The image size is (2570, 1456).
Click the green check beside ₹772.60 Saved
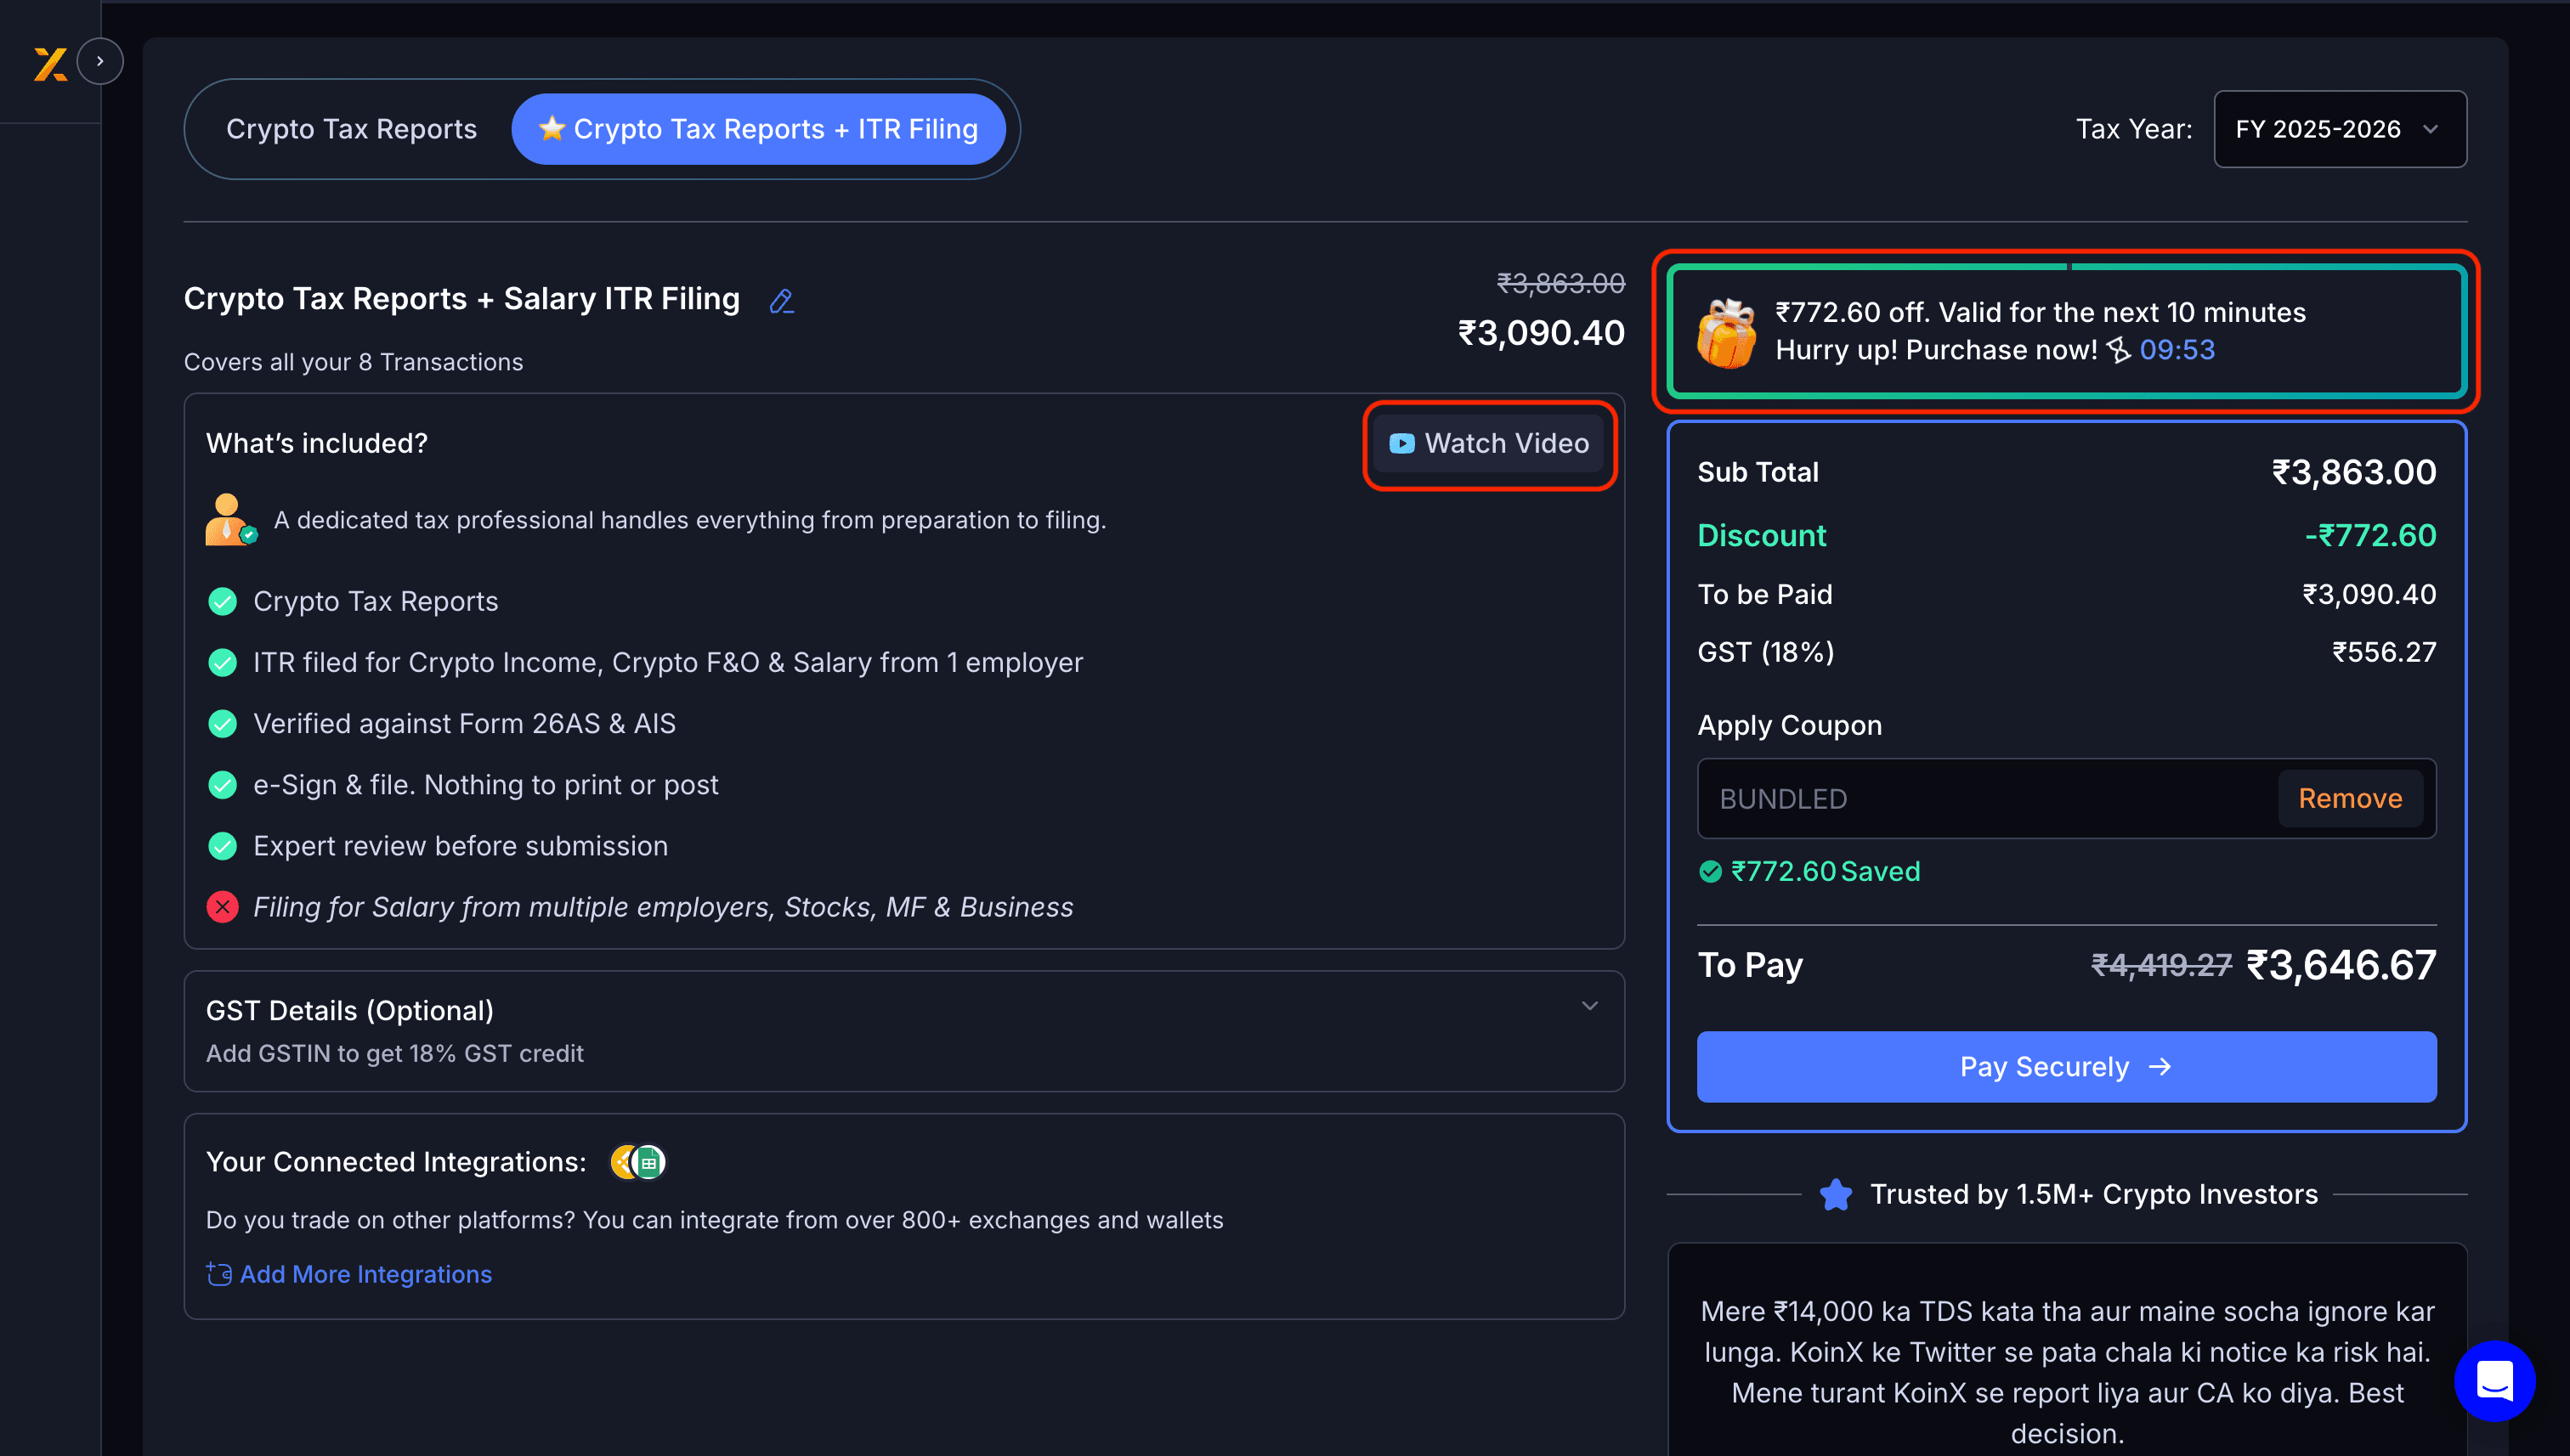[x=1711, y=872]
